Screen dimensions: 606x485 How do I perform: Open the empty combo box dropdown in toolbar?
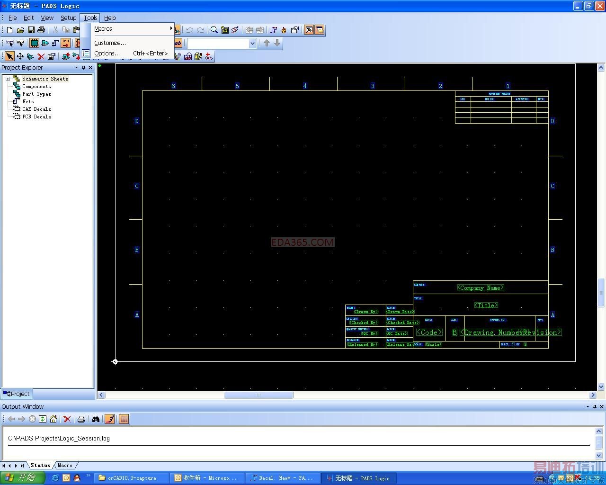(x=252, y=43)
